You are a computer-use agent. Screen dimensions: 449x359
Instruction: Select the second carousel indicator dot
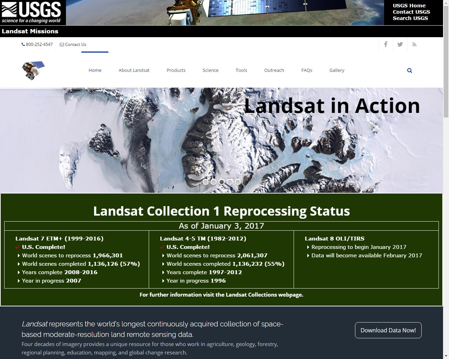213,182
